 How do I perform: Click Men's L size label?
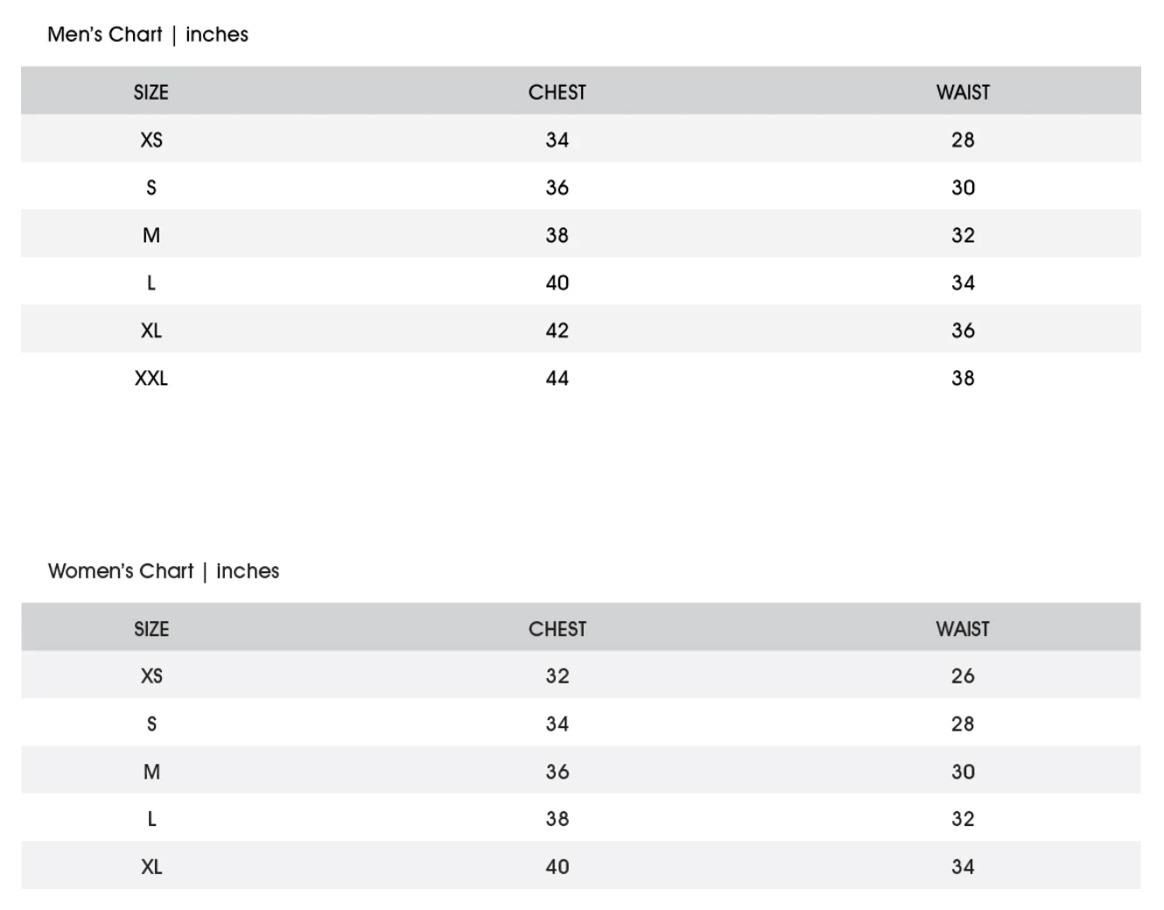pos(151,283)
